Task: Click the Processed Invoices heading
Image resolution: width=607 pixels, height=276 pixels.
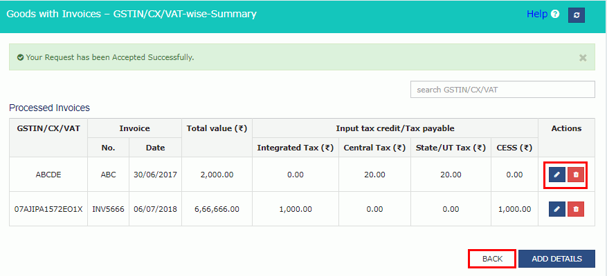Action: click(x=50, y=108)
